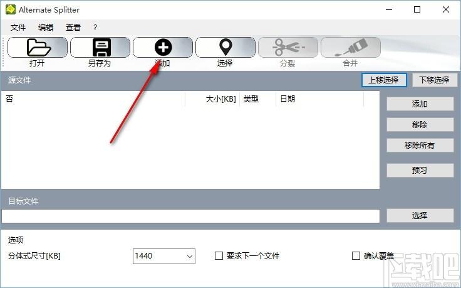Image resolution: width=461 pixels, height=288 pixels.
Task: Click the 上移选择 button
Action: pos(384,80)
